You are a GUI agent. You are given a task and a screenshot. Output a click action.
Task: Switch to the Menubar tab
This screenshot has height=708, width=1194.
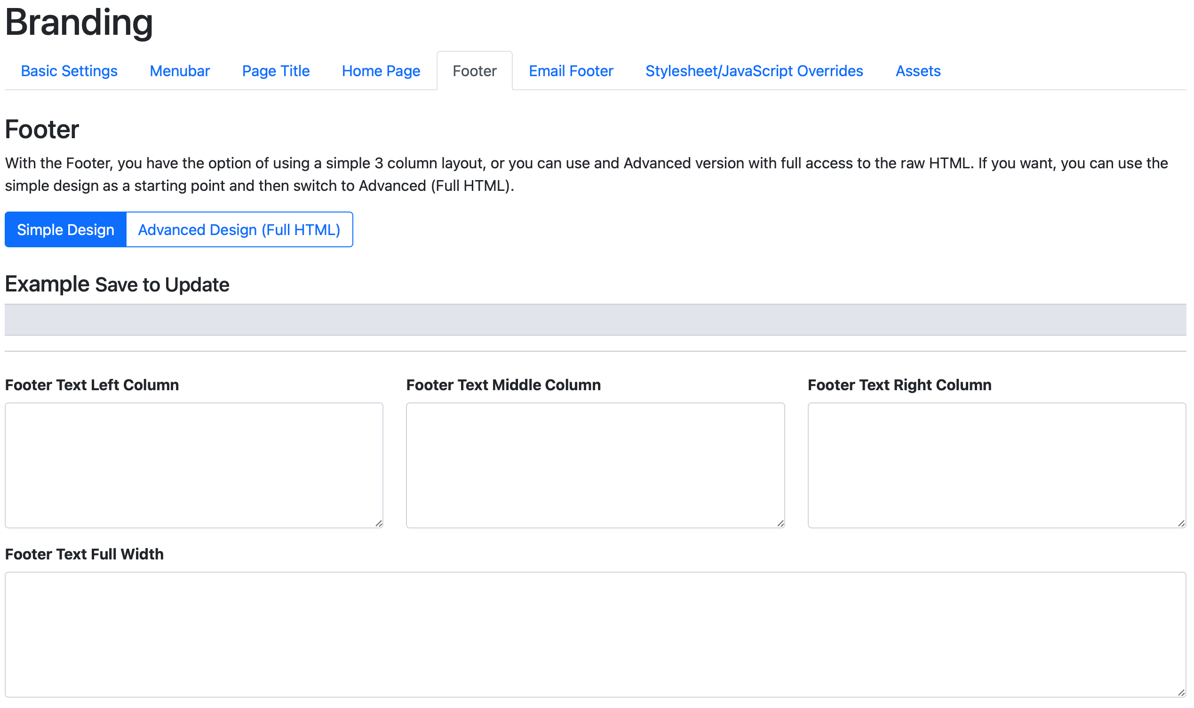pyautogui.click(x=180, y=71)
